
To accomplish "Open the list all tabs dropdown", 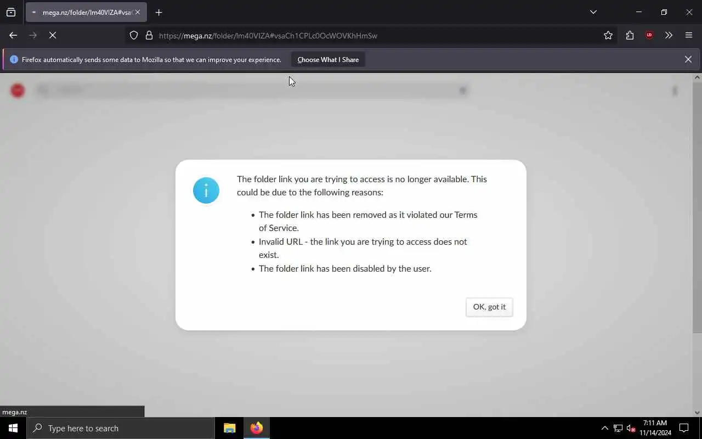I will click(593, 12).
